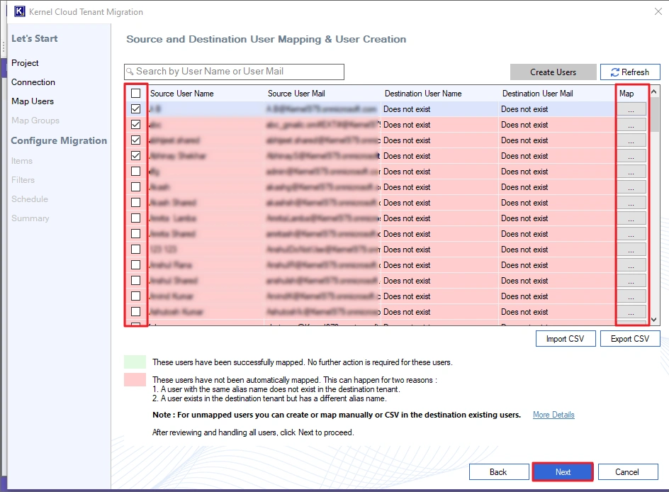Click Export CSV to save user mappings
The image size is (669, 492).
coord(629,338)
